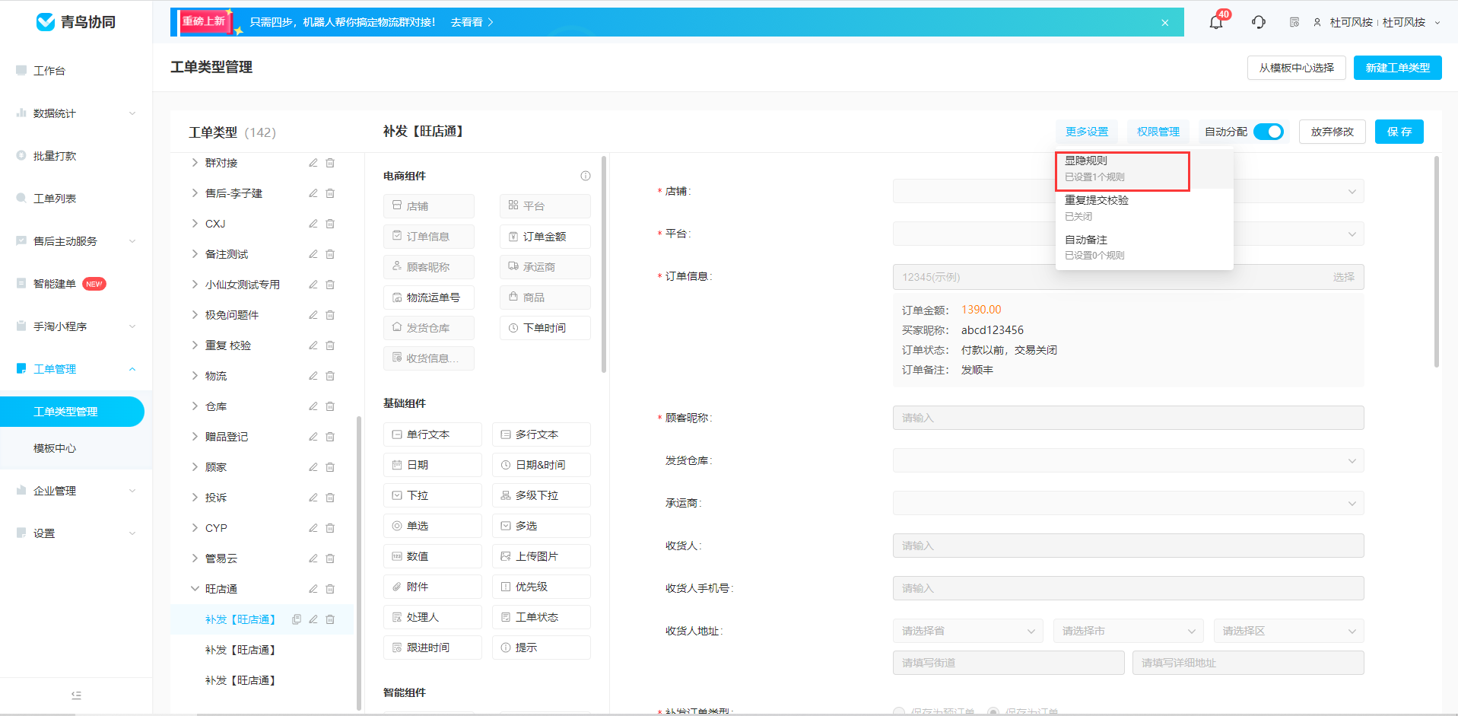Open the notification bell with 40 badge

[x=1216, y=22]
